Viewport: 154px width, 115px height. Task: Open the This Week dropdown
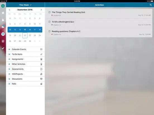coord(25,5)
